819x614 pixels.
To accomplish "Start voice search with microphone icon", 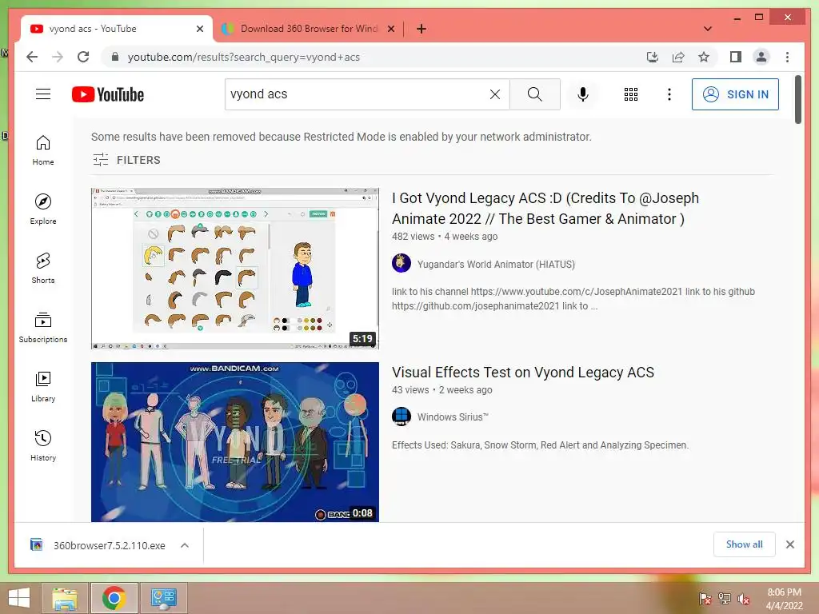I will click(x=583, y=94).
